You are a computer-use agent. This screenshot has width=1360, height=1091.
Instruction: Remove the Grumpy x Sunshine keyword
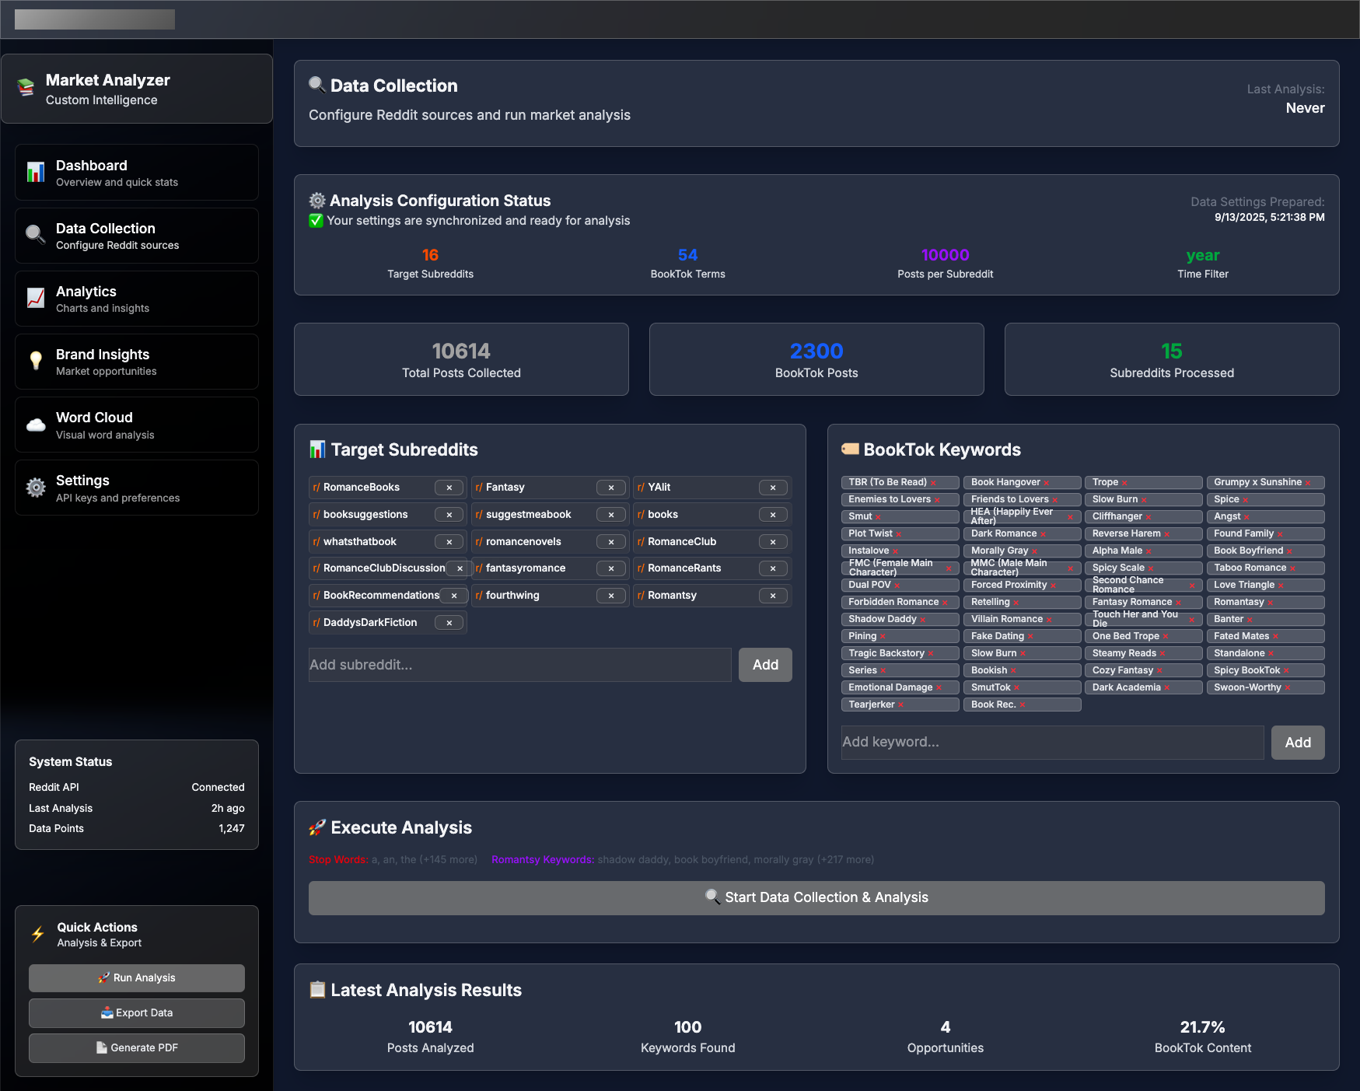pyautogui.click(x=1308, y=483)
